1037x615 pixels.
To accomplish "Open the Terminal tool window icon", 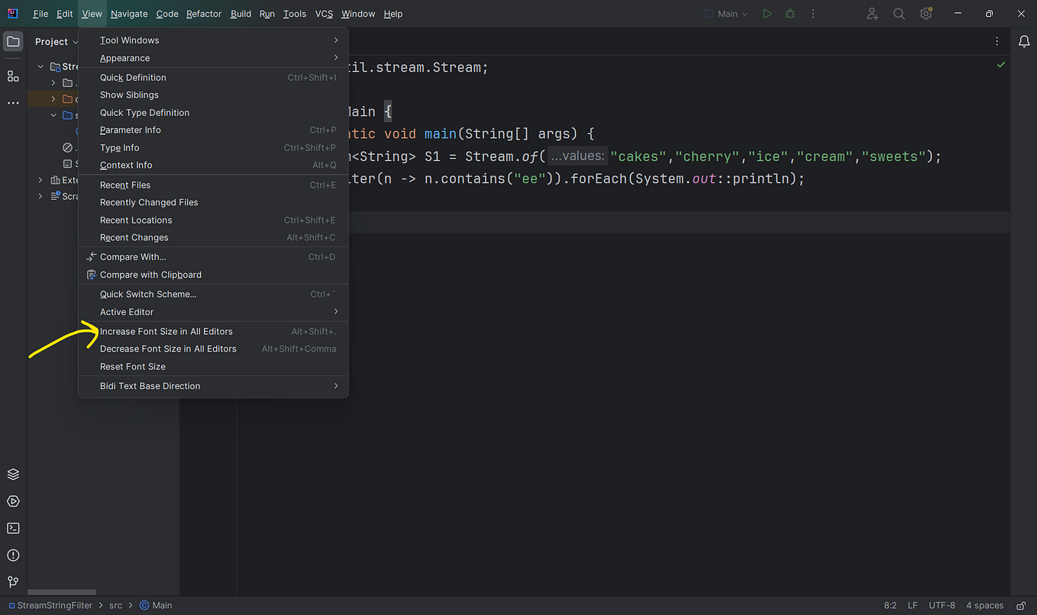I will tap(12, 528).
